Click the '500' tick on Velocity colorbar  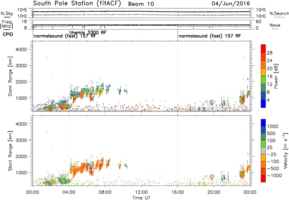point(272,134)
